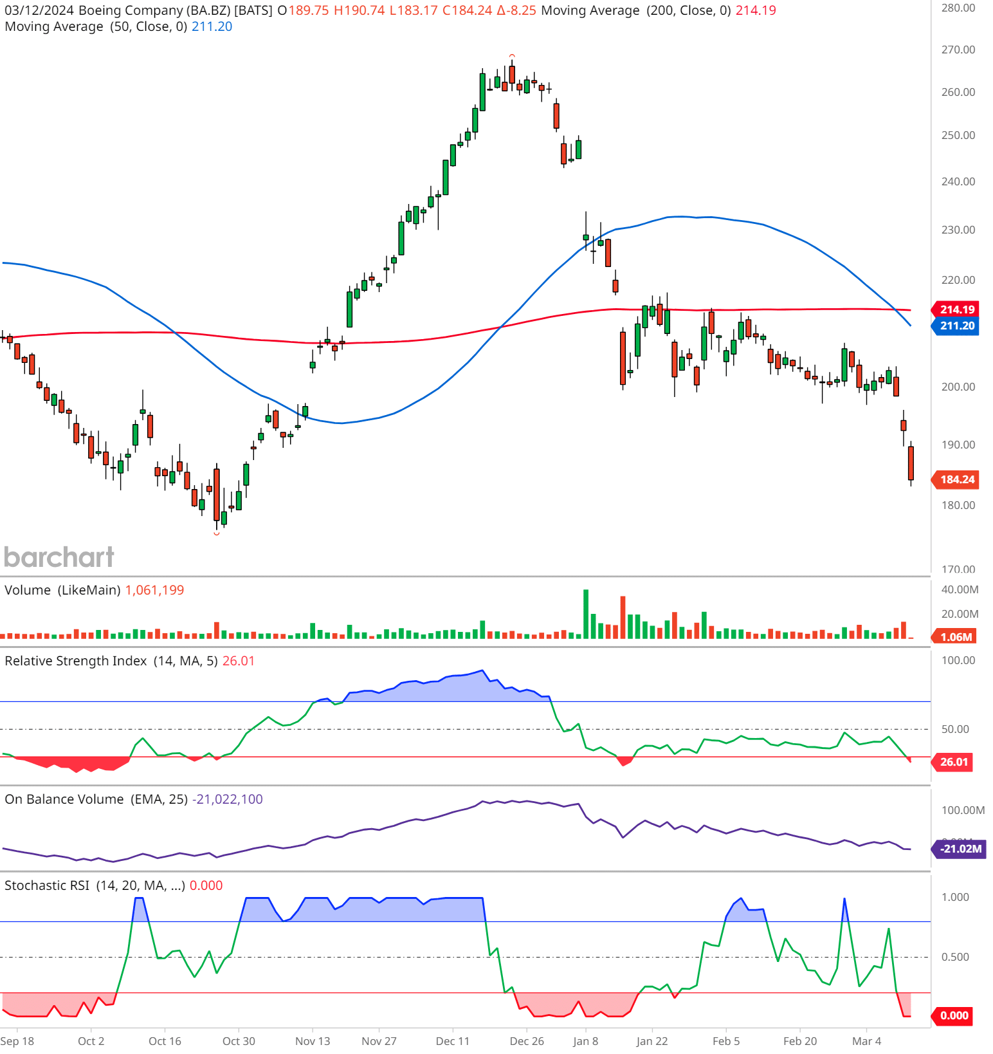This screenshot has height=1054, width=993.
Task: Click the 1,061,199 volume value
Action: (x=154, y=590)
